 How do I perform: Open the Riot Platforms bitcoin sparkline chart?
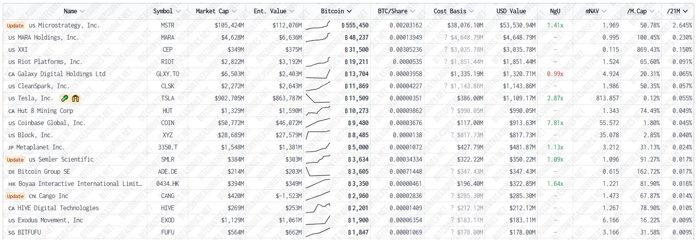pyautogui.click(x=318, y=62)
